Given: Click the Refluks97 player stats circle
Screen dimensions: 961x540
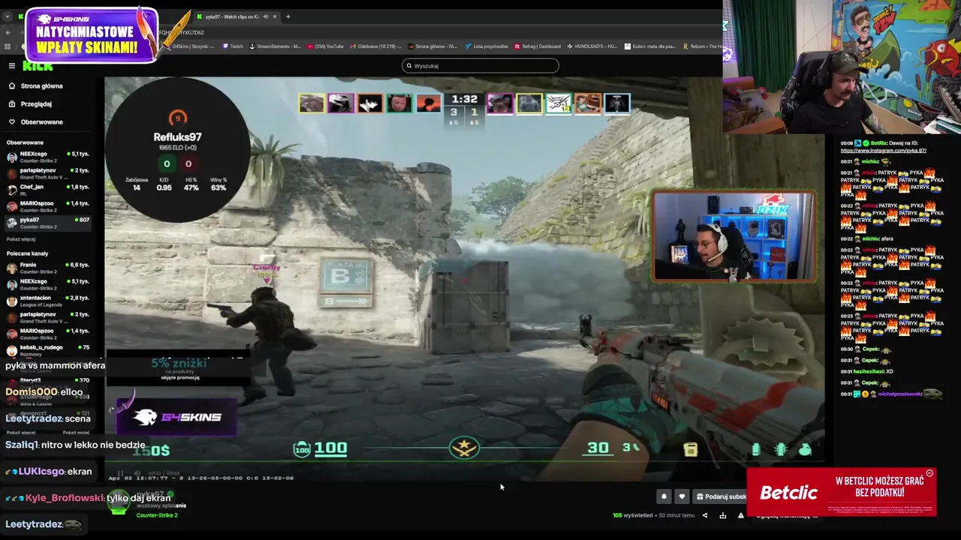Looking at the screenshot, I should (x=177, y=151).
